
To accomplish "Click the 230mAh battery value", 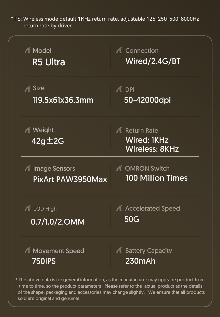I will point(140,261).
